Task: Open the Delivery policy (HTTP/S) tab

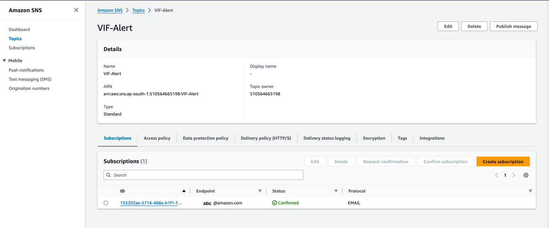Action: click(266, 138)
